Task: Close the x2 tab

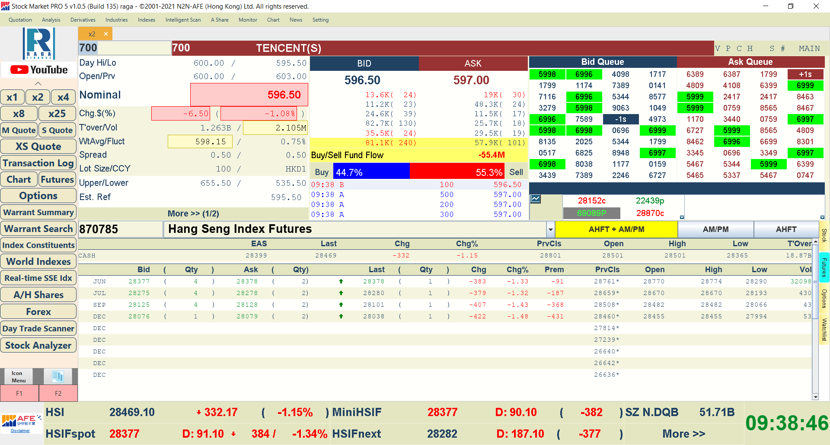Action: (x=106, y=34)
